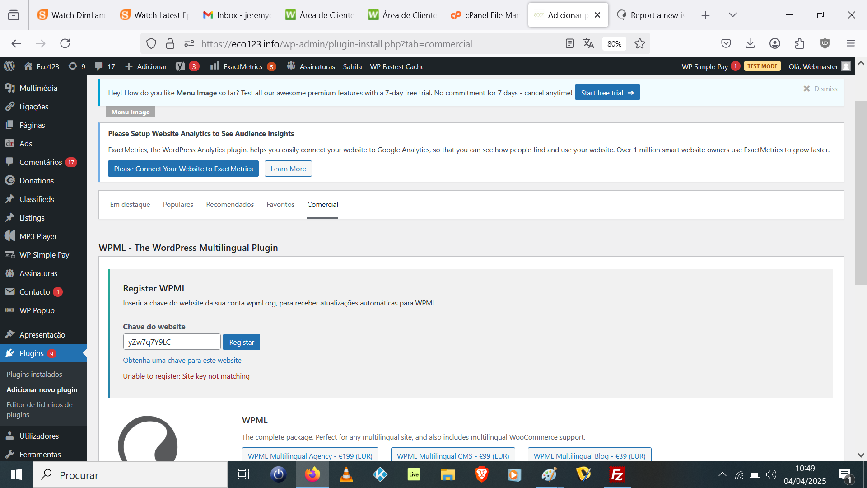Expand the Adicionar new content menu
Viewport: 867px width, 488px height.
click(x=146, y=66)
